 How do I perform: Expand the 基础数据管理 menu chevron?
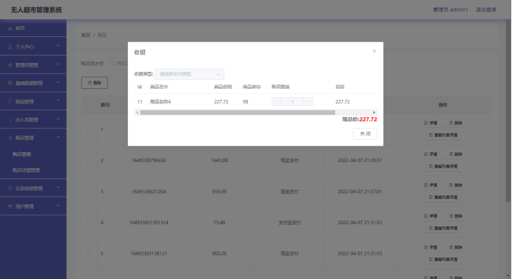click(58, 83)
